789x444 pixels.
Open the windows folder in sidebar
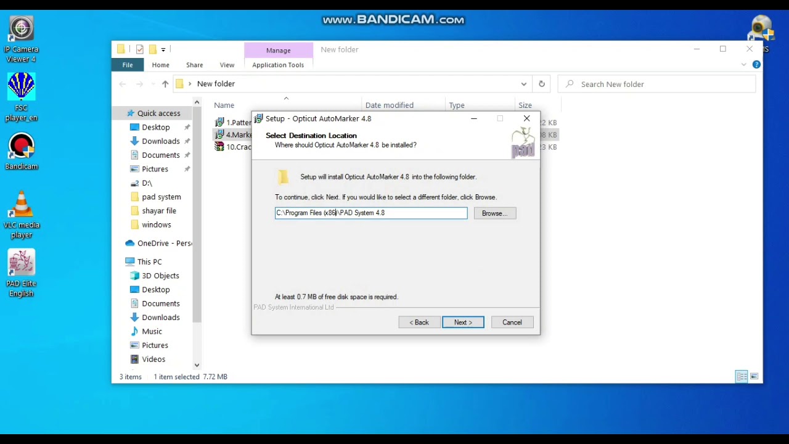tap(156, 224)
